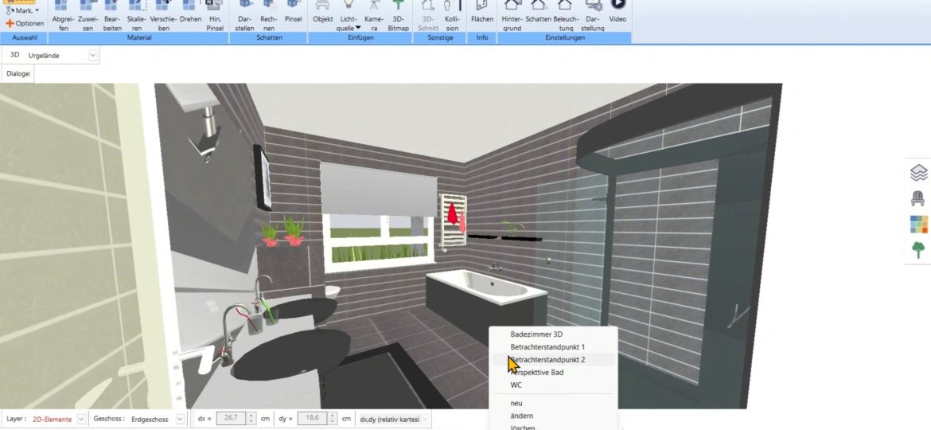The width and height of the screenshot is (931, 430).
Task: Click ändern in the context menu
Action: [521, 416]
